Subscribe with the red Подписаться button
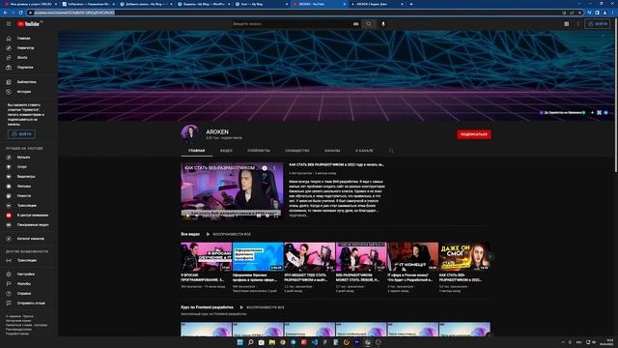 474,134
